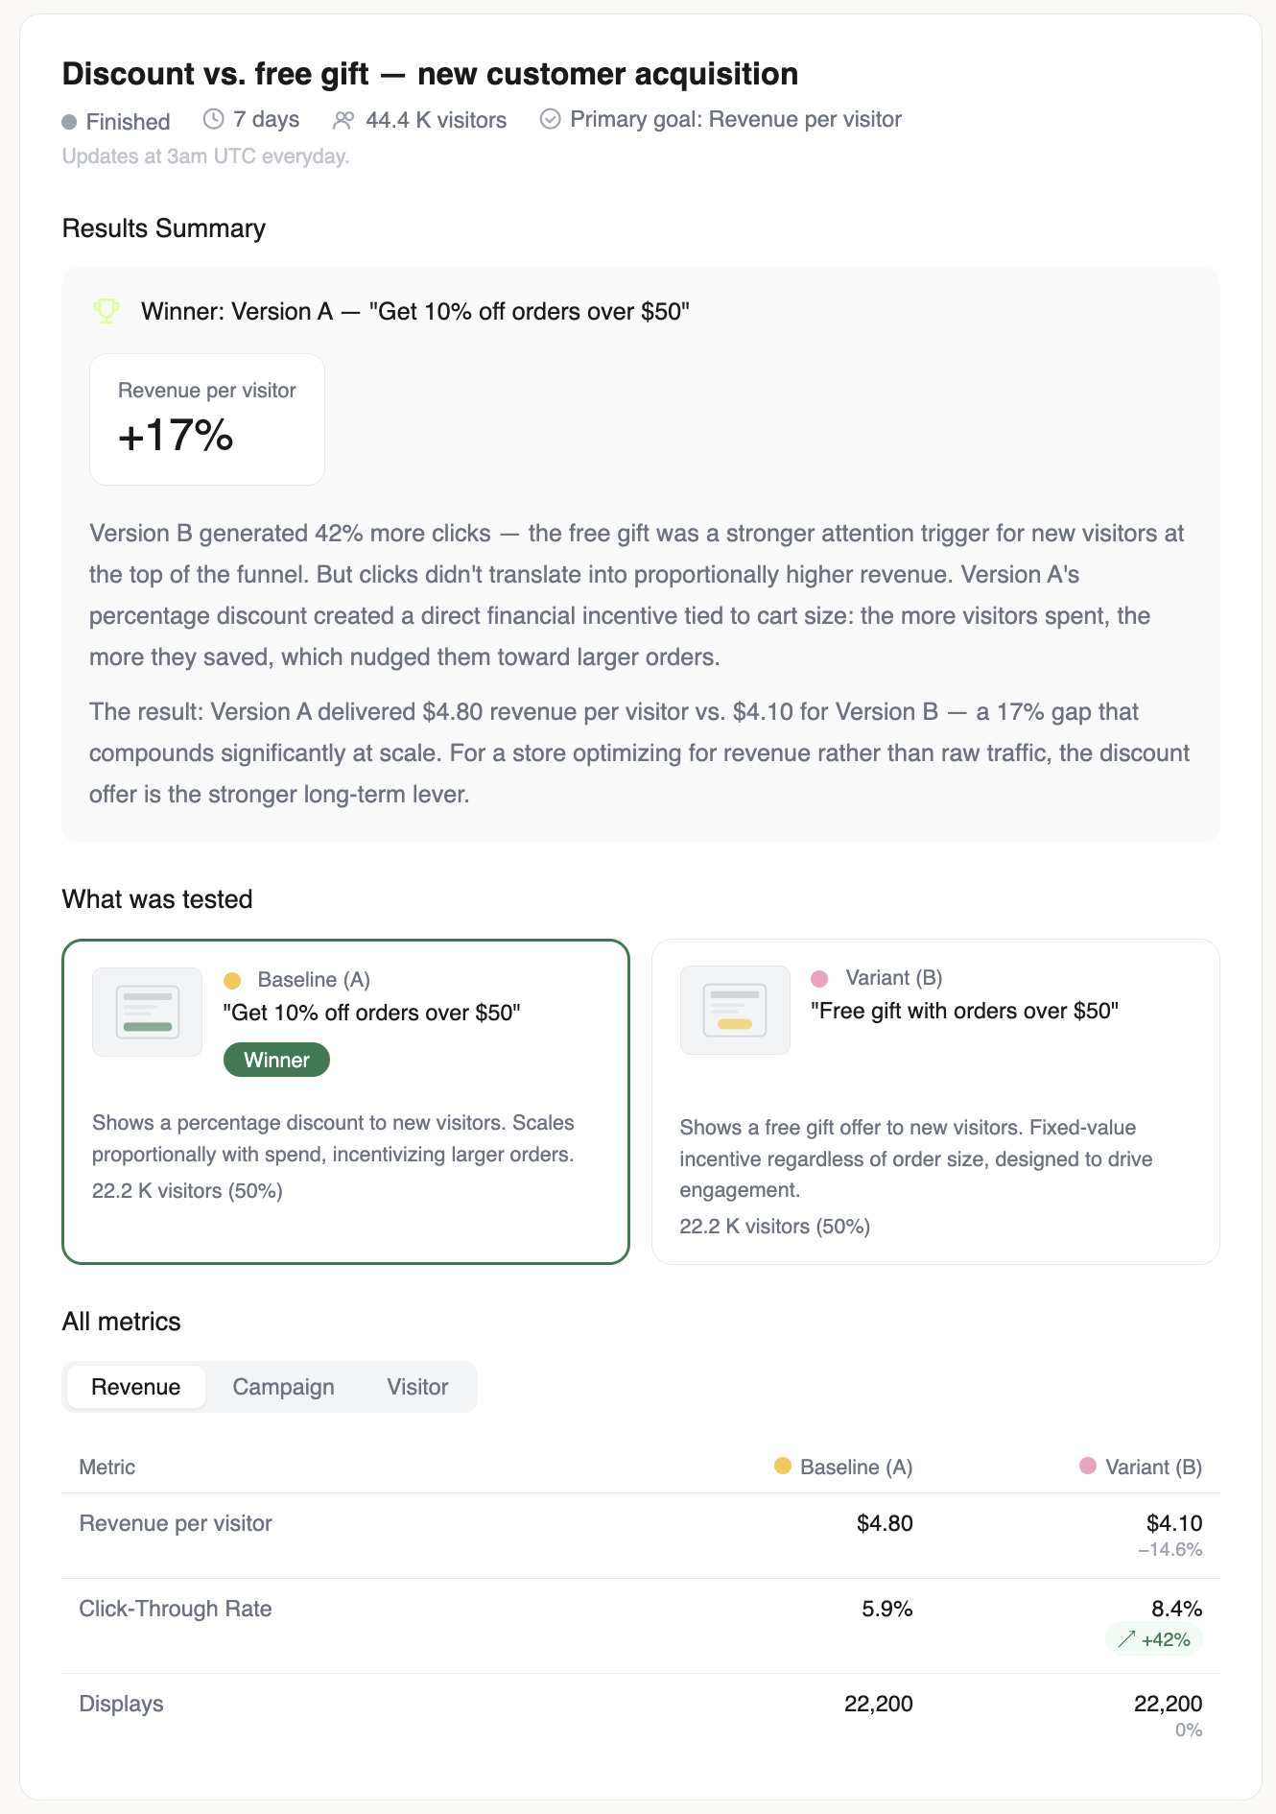Switch to the Campaign tab
The height and width of the screenshot is (1814, 1276).
282,1386
